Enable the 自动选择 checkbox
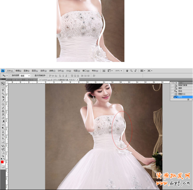Screen dimensions: 193x190 (x=10, y=75)
